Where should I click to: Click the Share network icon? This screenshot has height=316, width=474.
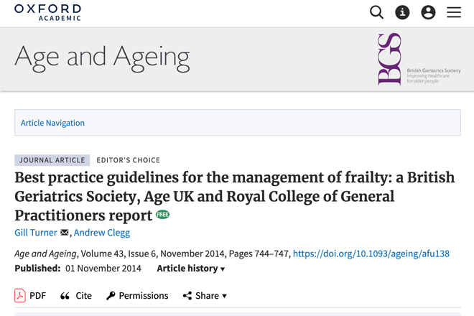(187, 295)
